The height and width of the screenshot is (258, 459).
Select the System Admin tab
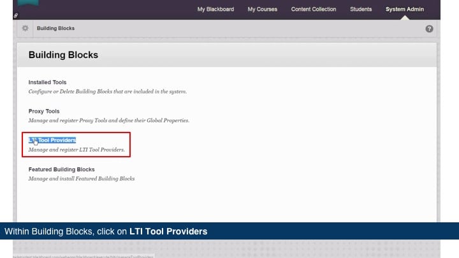coord(405,10)
